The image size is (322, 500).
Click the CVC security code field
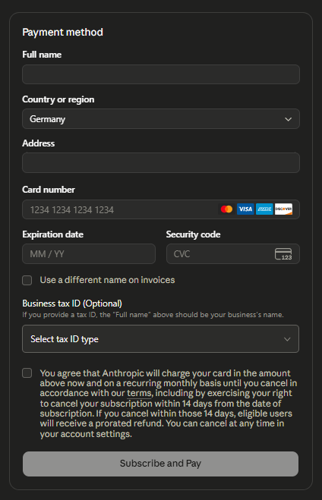tap(233, 254)
